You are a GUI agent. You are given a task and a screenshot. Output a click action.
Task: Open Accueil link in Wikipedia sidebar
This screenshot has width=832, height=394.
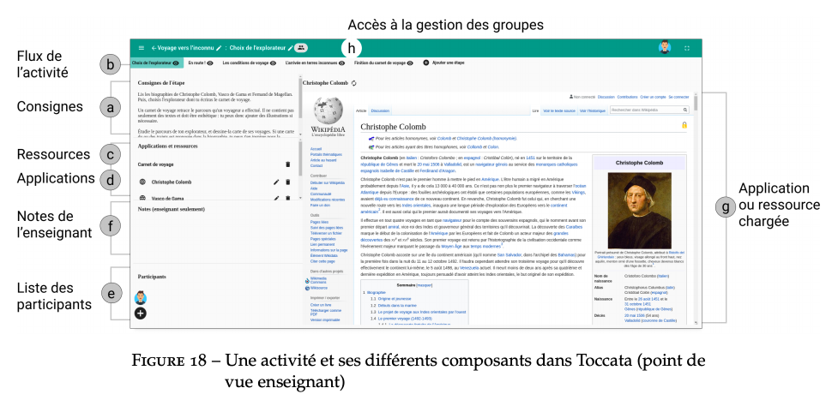pyautogui.click(x=317, y=149)
